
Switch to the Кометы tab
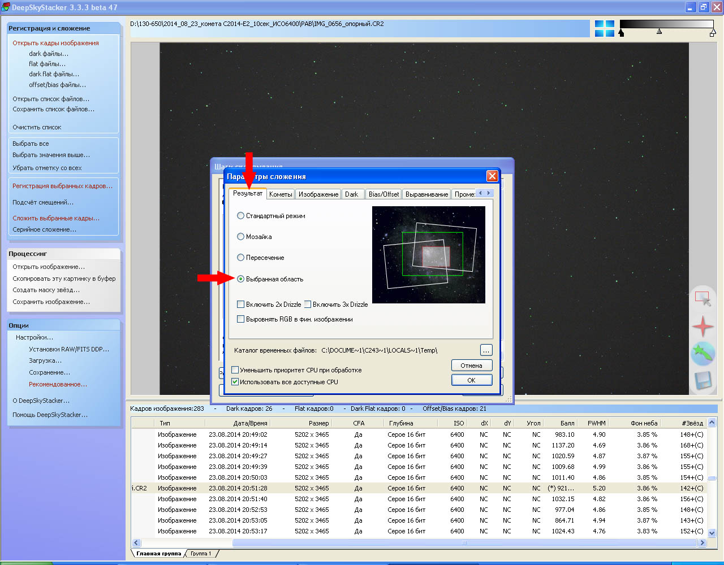click(x=281, y=194)
